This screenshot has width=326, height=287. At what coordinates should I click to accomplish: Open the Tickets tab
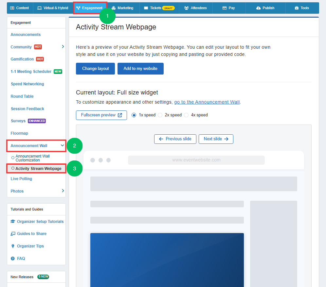[x=159, y=8]
